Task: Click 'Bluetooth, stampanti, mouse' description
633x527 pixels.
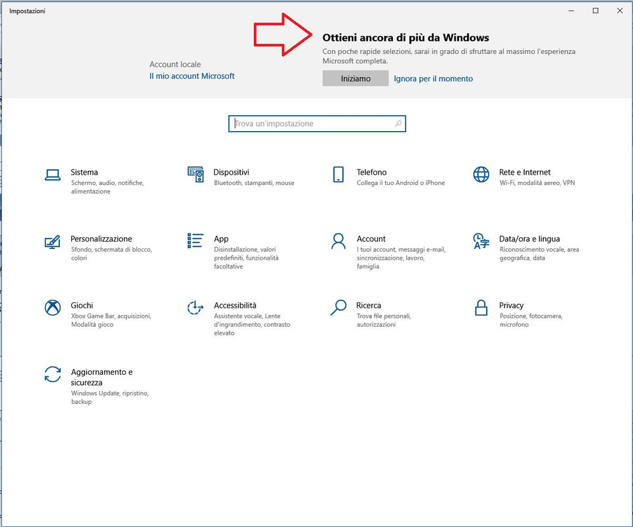Action: [254, 182]
